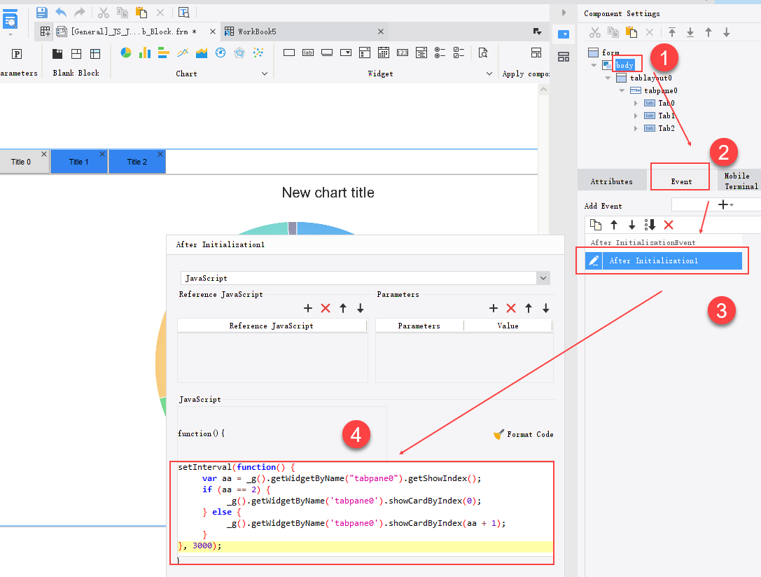
Task: Expand the Tab0 tree node
Action: [x=636, y=103]
